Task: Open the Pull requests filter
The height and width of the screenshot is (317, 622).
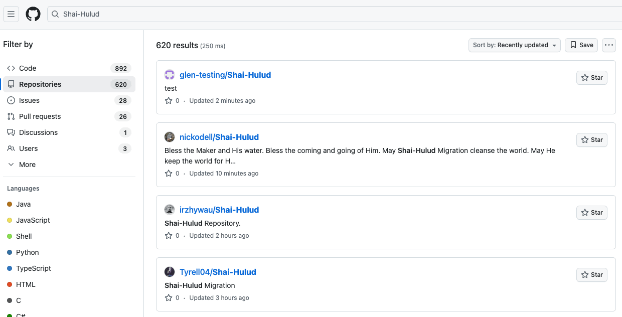Action: coord(40,116)
